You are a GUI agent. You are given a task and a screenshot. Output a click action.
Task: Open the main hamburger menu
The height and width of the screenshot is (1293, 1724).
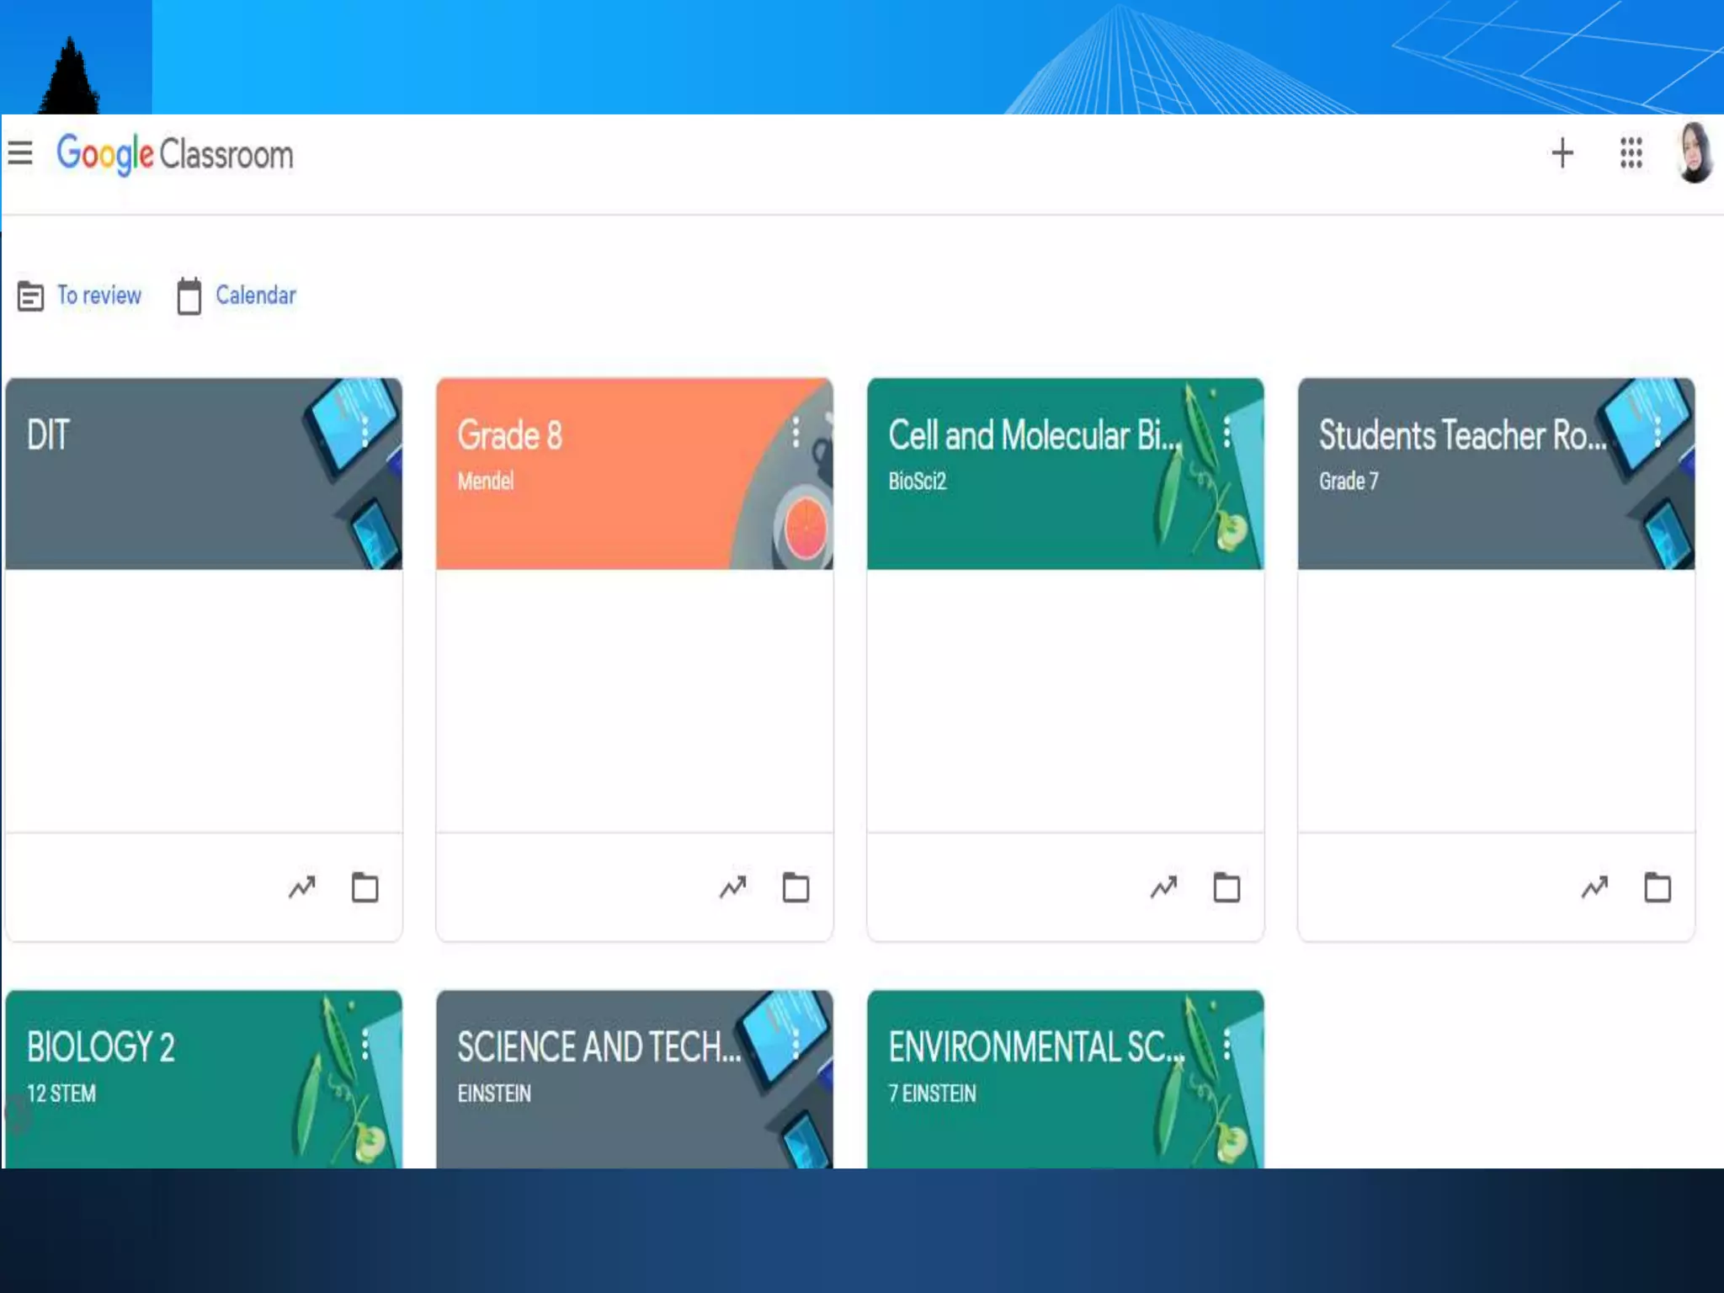(20, 153)
